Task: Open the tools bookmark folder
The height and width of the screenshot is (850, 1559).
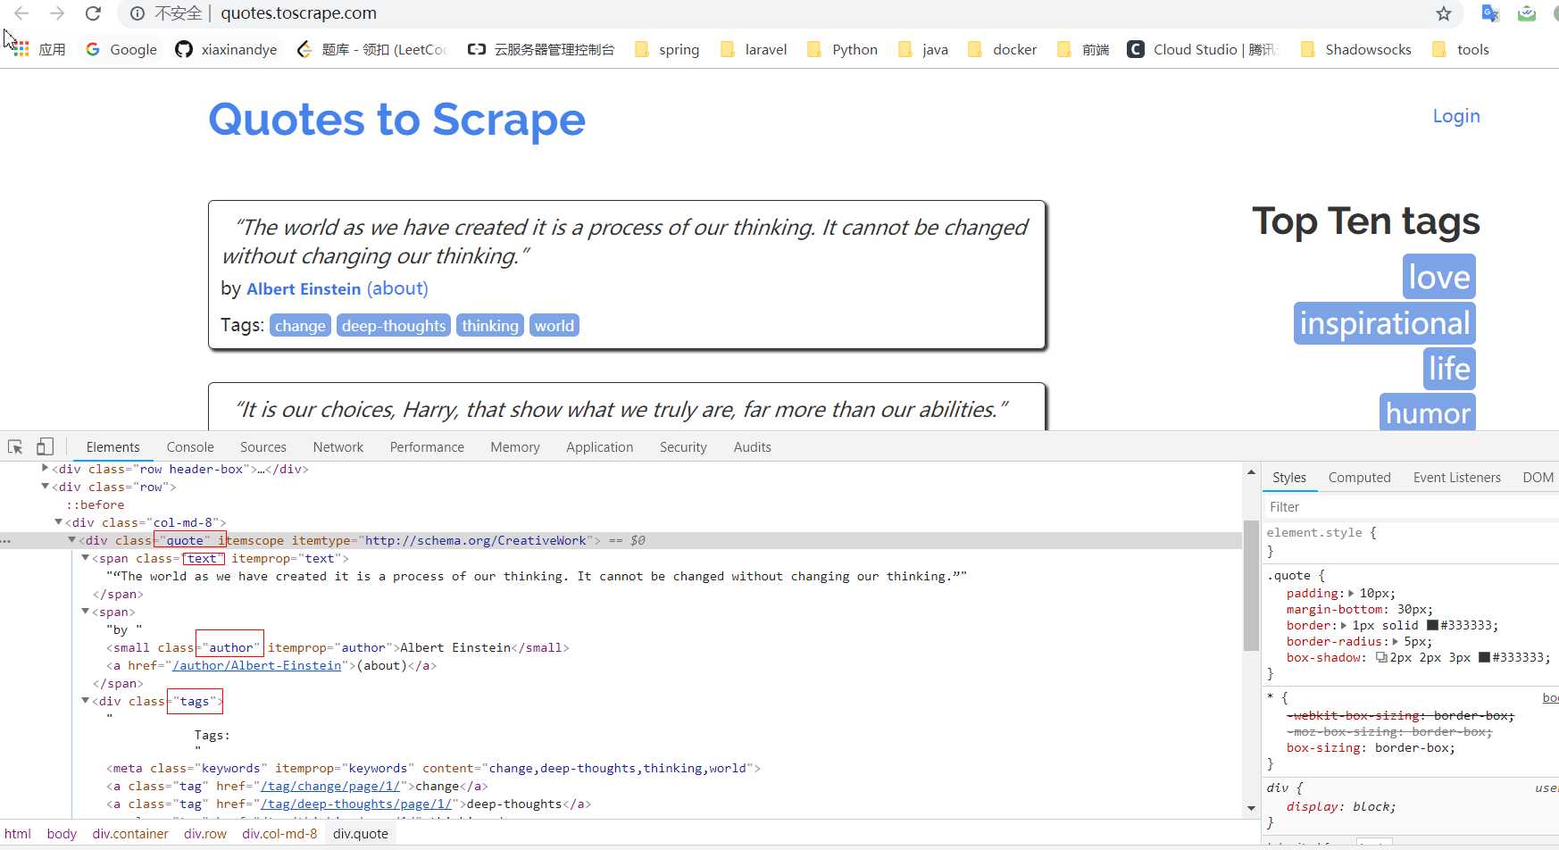Action: coord(1461,49)
